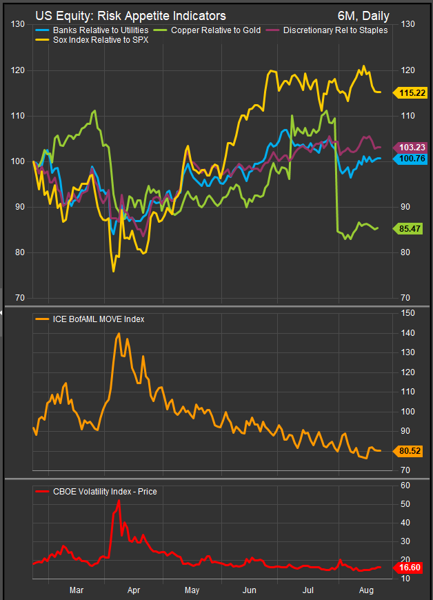Select the Copper Relative to Gold legend label
This screenshot has height=600, width=433.
pyautogui.click(x=216, y=31)
